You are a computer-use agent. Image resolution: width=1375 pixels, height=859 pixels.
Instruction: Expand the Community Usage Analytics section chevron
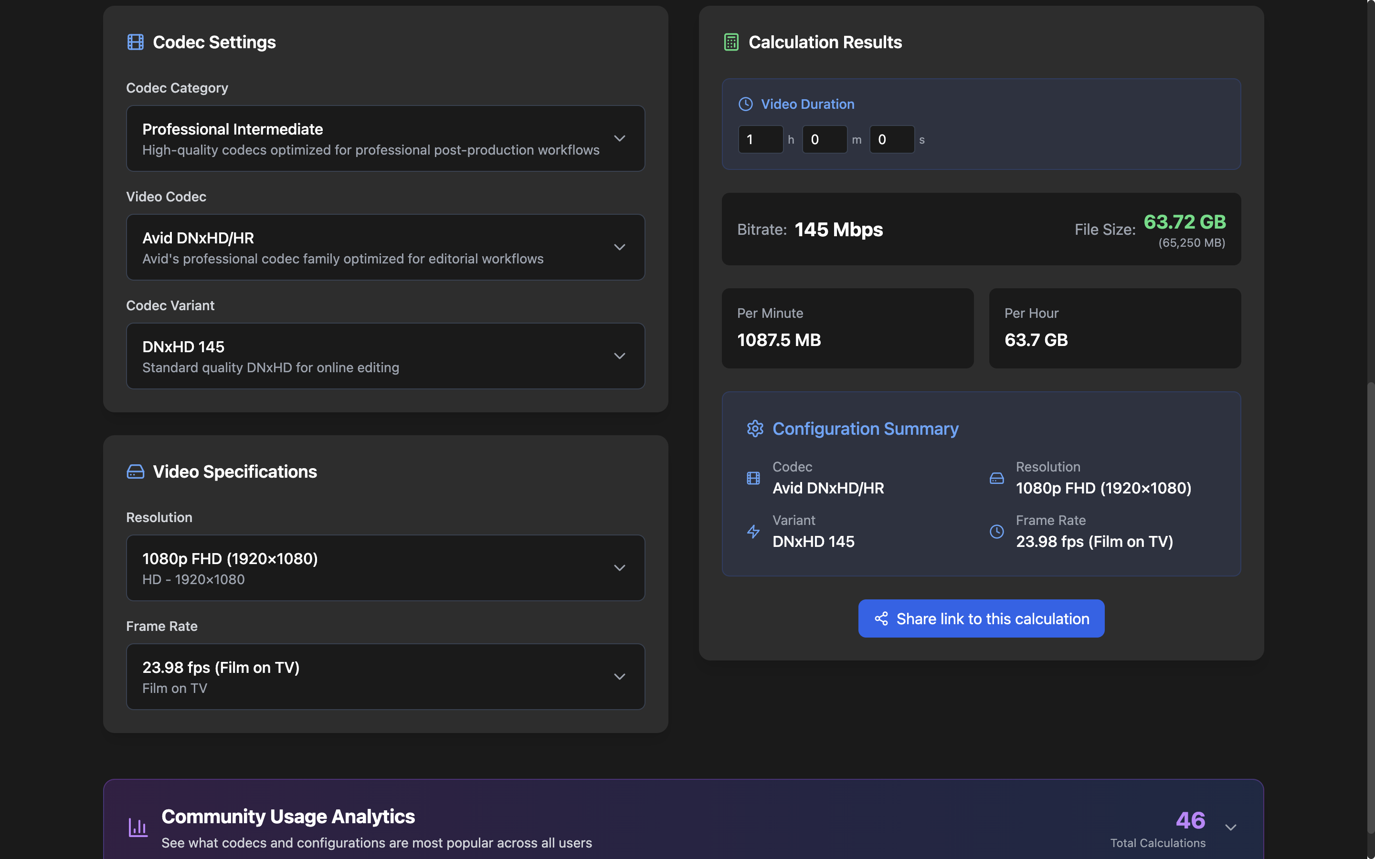pyautogui.click(x=1230, y=827)
